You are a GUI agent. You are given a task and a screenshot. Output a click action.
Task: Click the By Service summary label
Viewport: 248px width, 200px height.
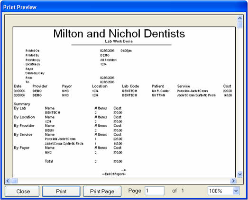click(23, 135)
